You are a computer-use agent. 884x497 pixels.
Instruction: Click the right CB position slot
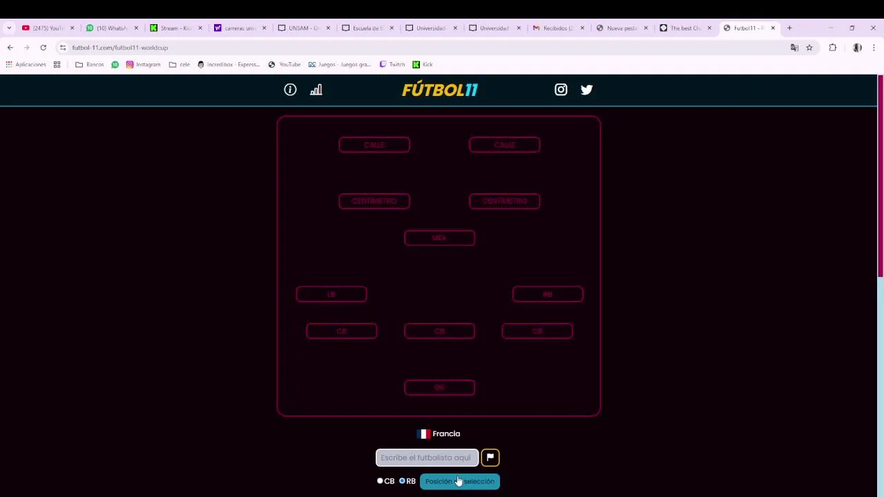[x=537, y=331]
